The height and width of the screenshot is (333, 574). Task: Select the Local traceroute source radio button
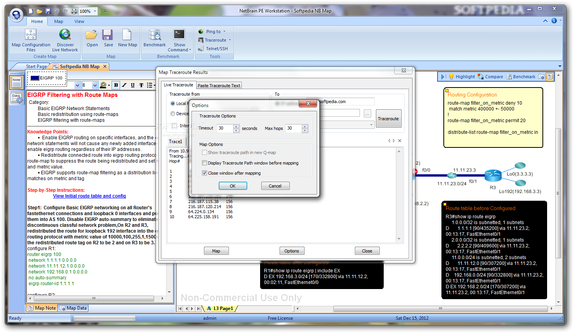pos(173,103)
